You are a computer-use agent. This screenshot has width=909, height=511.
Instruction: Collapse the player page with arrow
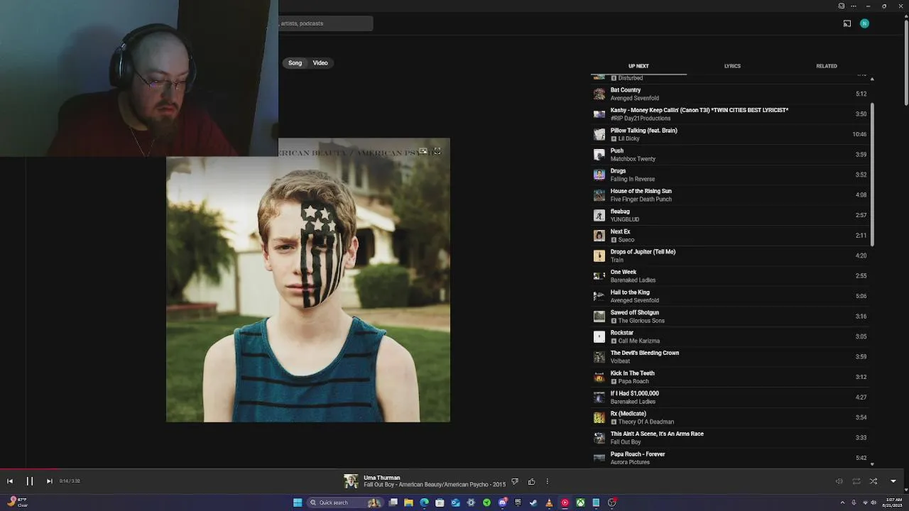(893, 481)
